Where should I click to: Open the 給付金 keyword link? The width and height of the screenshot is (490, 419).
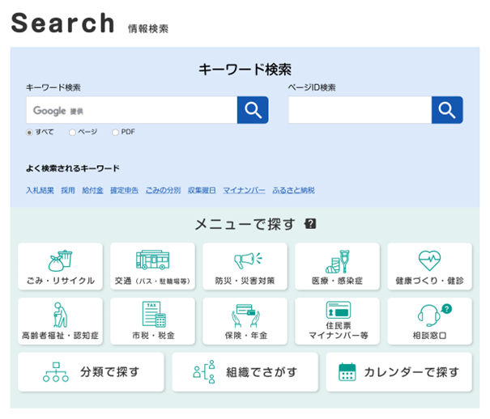coord(92,190)
